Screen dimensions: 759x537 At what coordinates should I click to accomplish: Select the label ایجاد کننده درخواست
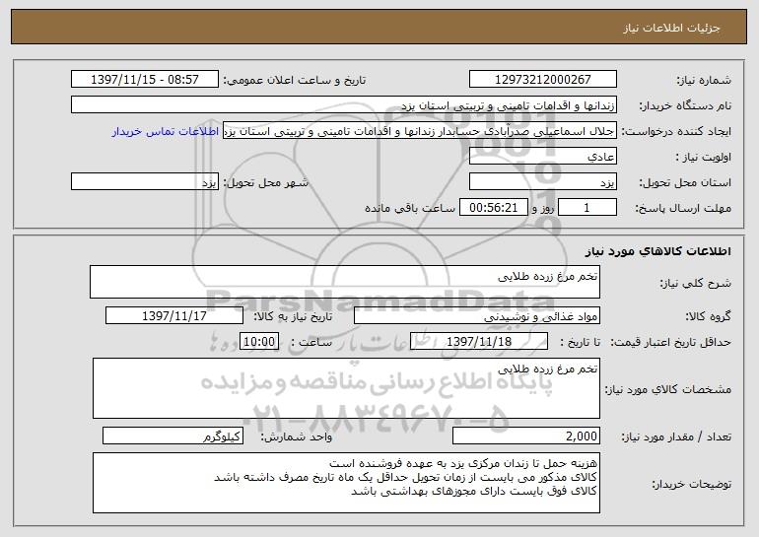pyautogui.click(x=676, y=131)
